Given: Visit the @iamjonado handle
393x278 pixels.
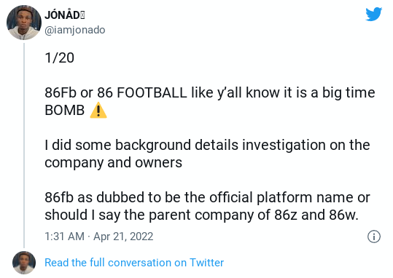Looking at the screenshot, I should (74, 30).
